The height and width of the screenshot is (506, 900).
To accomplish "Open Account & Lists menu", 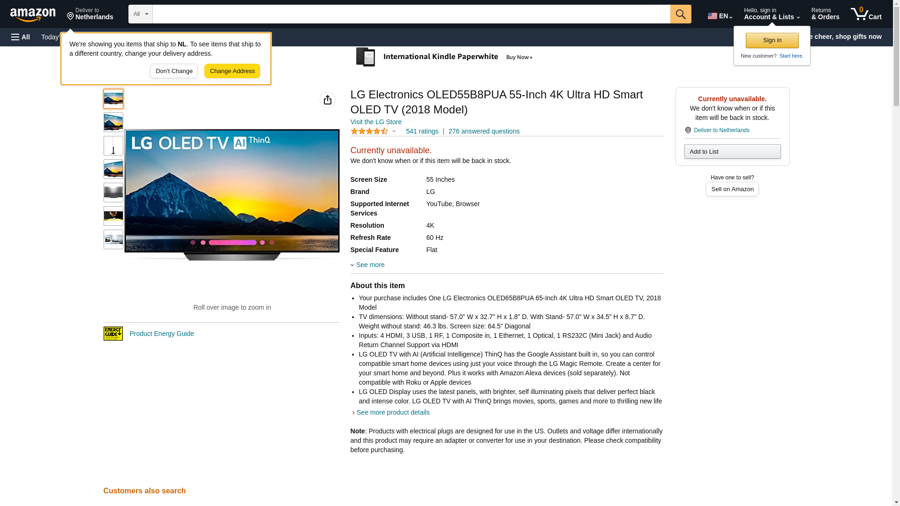I will click(772, 14).
